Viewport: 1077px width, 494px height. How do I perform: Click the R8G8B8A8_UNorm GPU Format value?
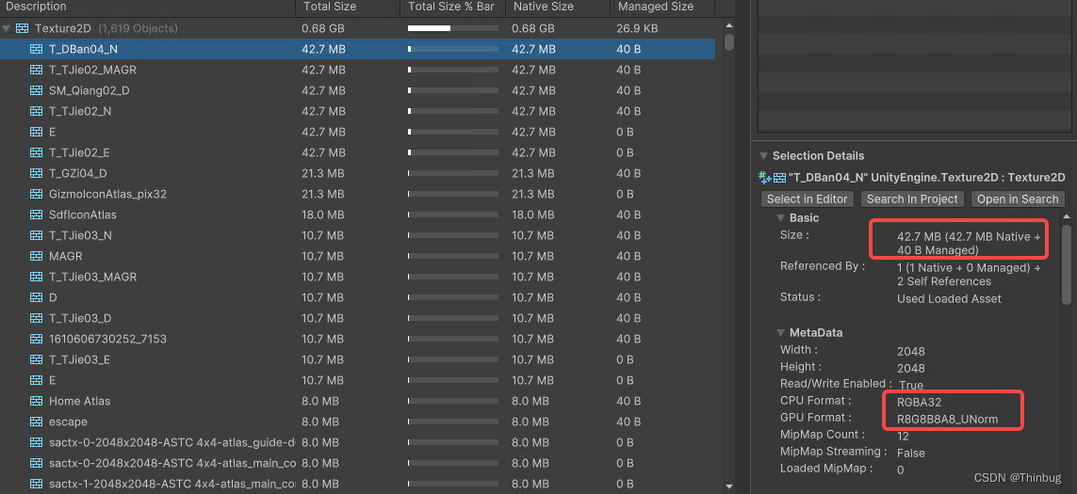click(x=947, y=420)
